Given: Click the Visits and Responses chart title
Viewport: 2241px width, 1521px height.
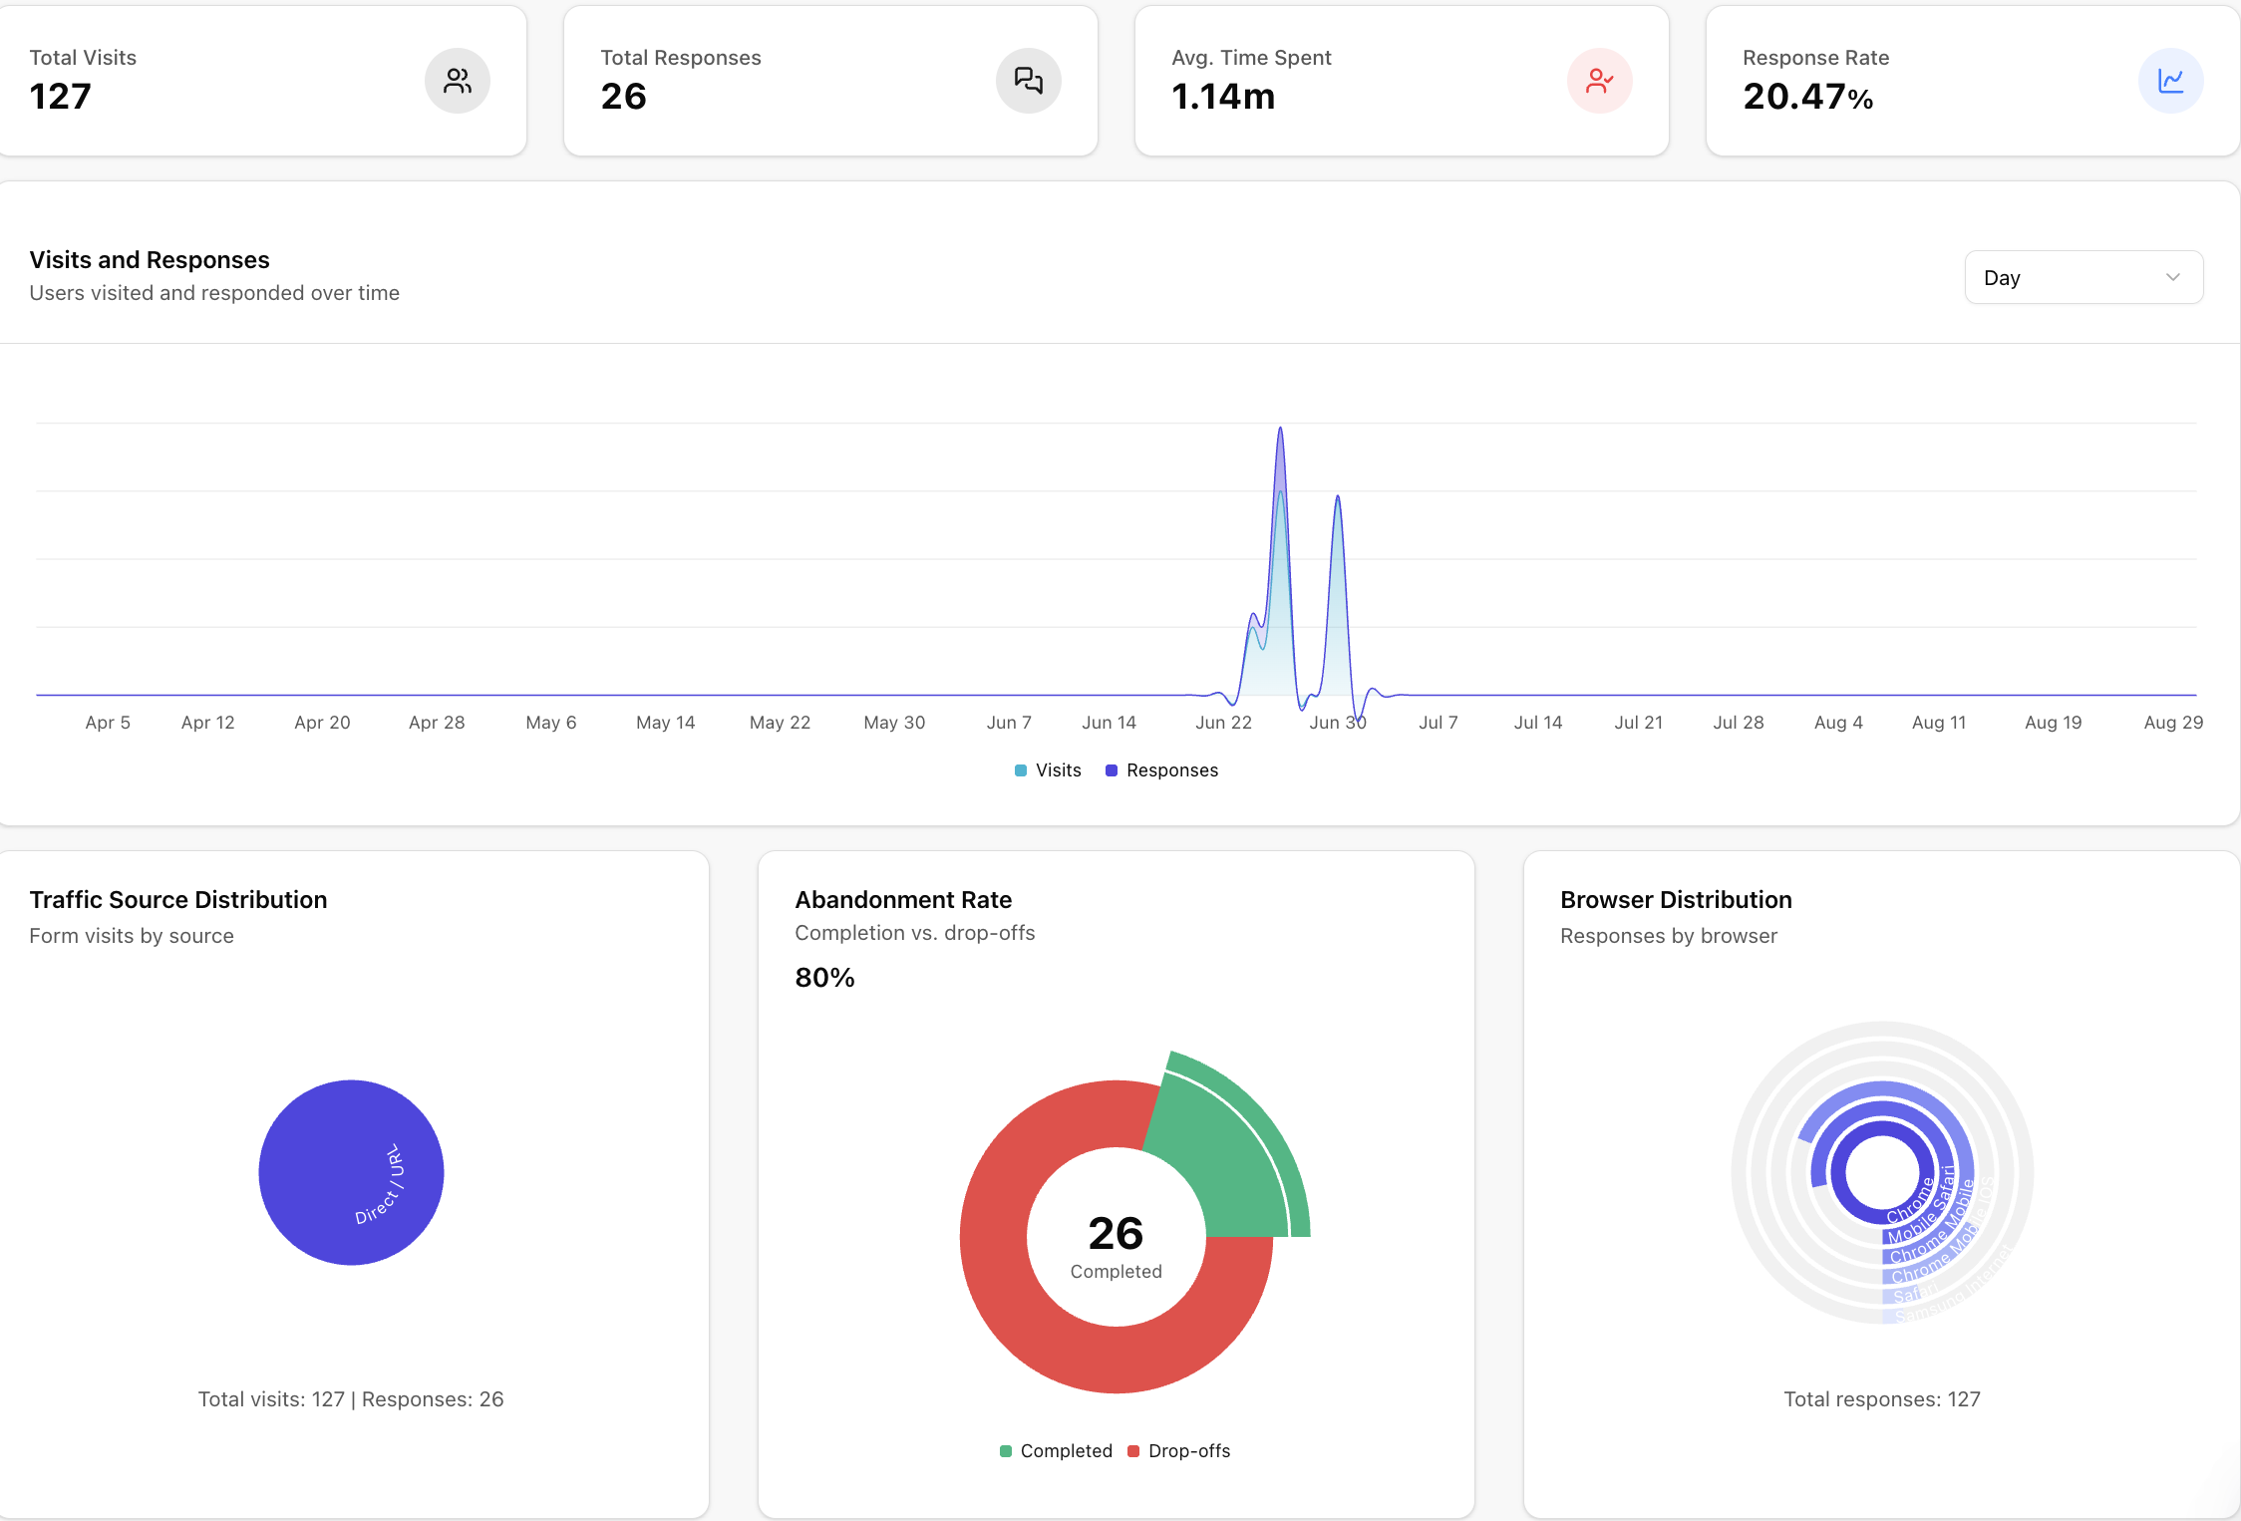Looking at the screenshot, I should tap(150, 260).
